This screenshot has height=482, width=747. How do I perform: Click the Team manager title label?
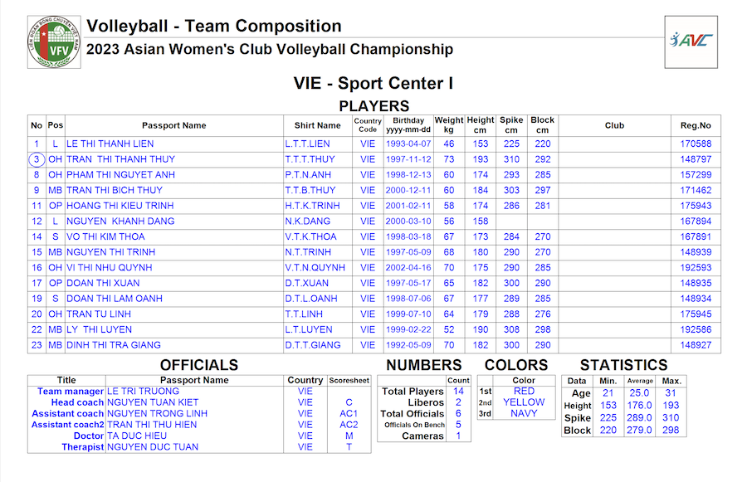[70, 391]
